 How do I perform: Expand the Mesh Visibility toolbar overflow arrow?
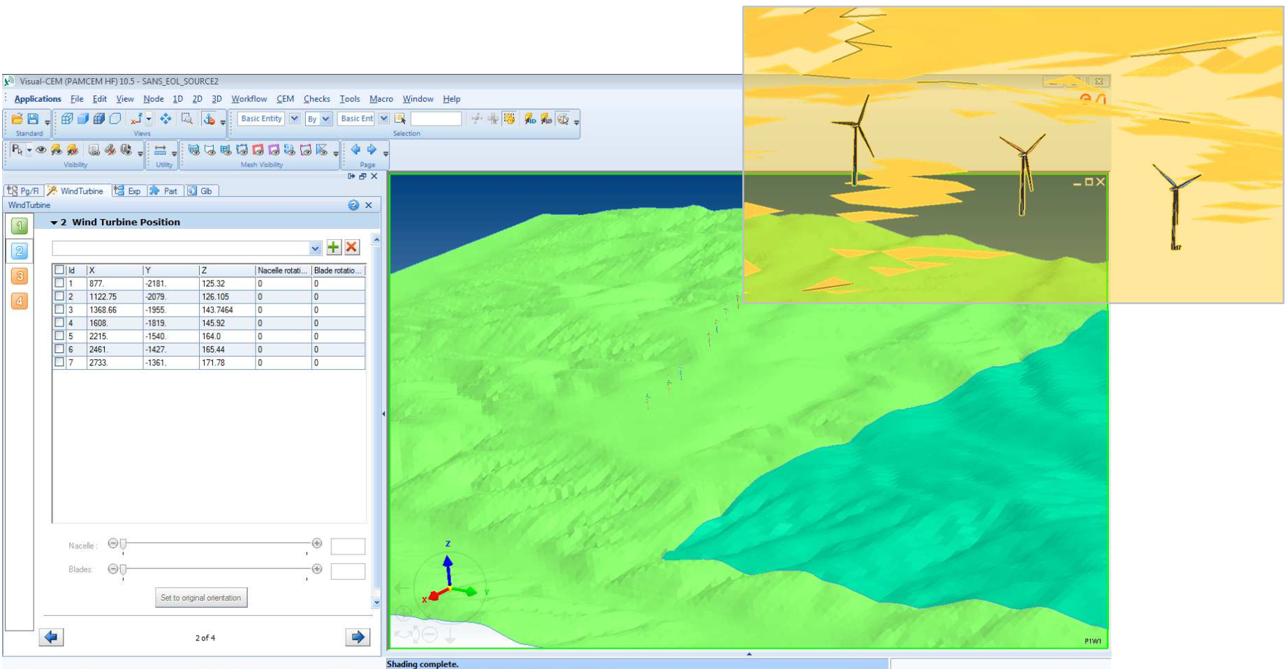point(336,153)
